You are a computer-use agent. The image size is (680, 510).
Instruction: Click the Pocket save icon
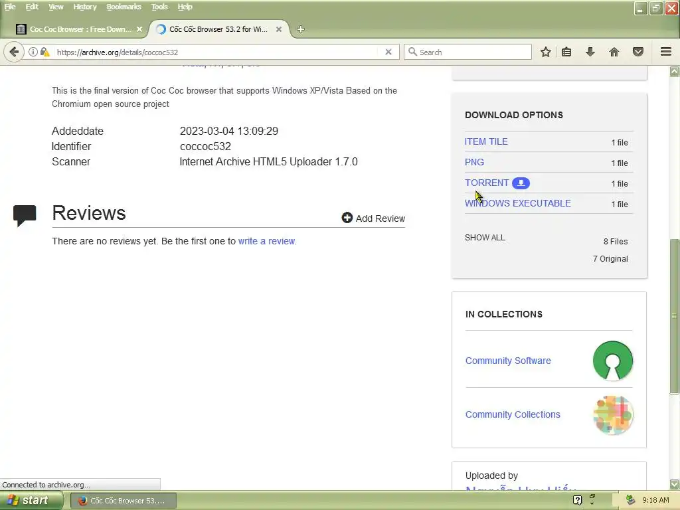638,52
